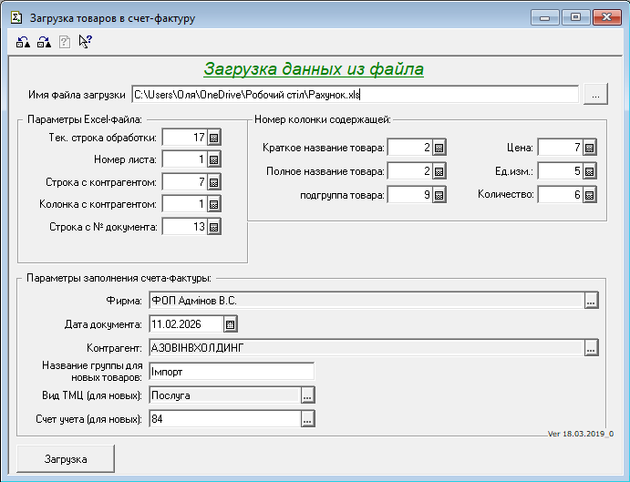Click the Имя файла загрузки path field
The width and height of the screenshot is (630, 482).
pos(355,94)
